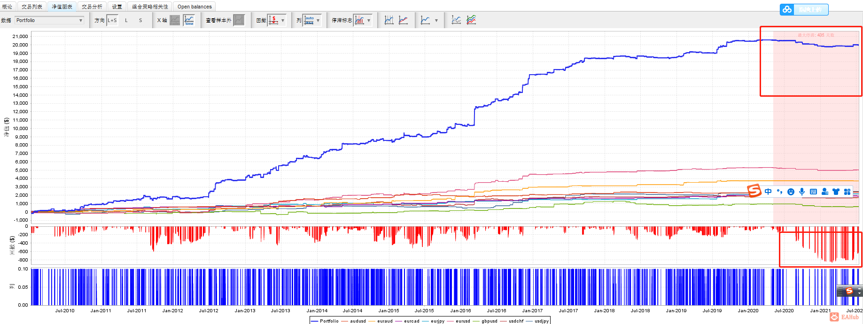Expand the stagnation marker dropdown
Screen dimensions: 863x324
click(x=369, y=20)
